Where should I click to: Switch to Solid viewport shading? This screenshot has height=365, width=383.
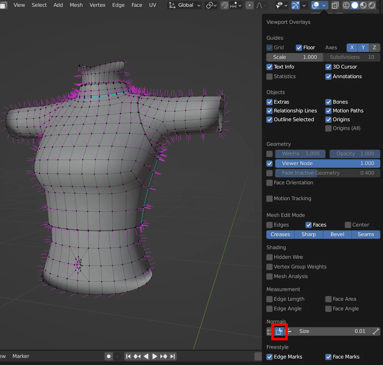coord(355,5)
